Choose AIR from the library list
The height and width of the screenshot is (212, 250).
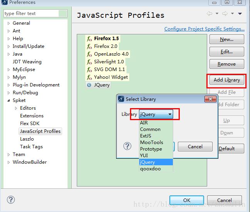coord(156,123)
